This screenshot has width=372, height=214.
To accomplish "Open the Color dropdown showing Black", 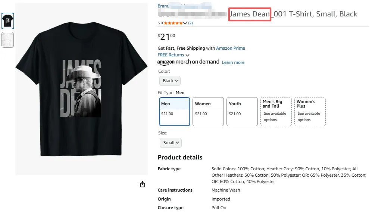I will tap(170, 81).
